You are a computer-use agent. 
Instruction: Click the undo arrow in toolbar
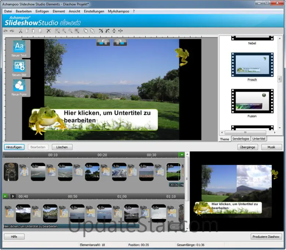point(6,31)
